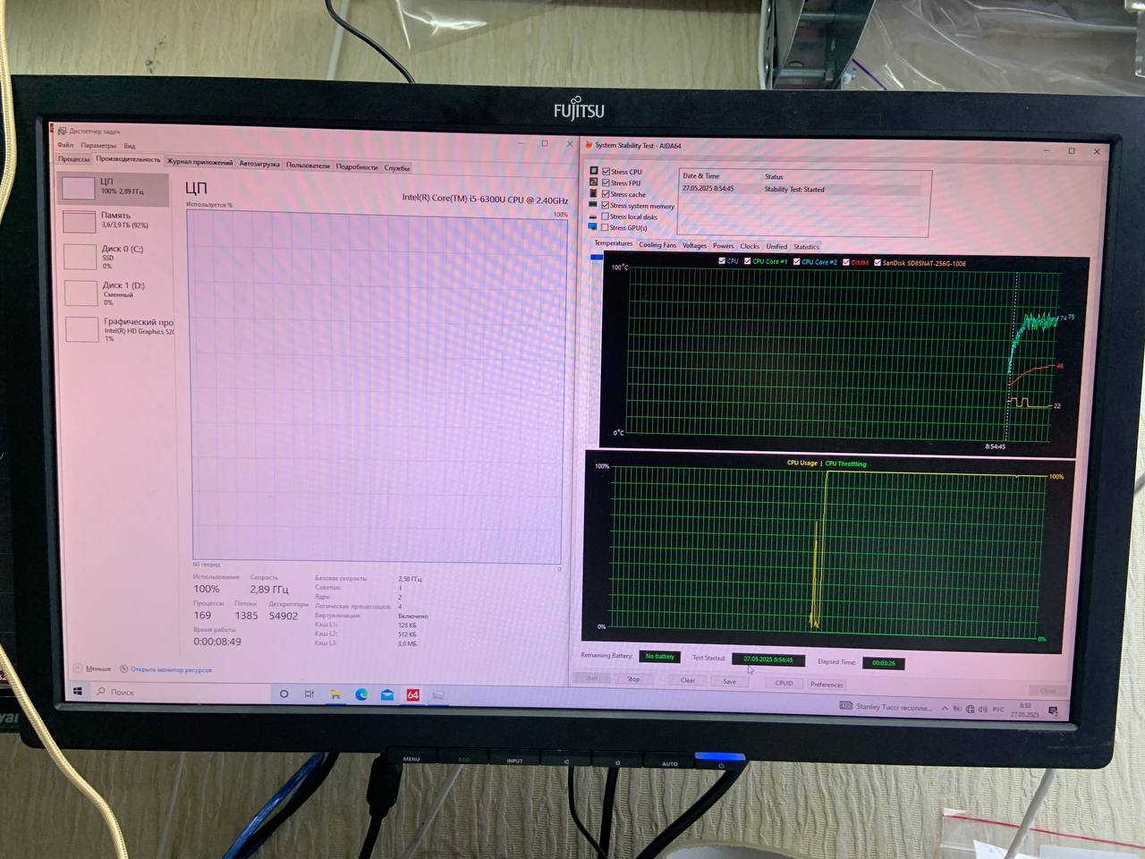This screenshot has height=859, width=1145.
Task: Click the AIDA64 icon in the taskbar
Action: [412, 694]
